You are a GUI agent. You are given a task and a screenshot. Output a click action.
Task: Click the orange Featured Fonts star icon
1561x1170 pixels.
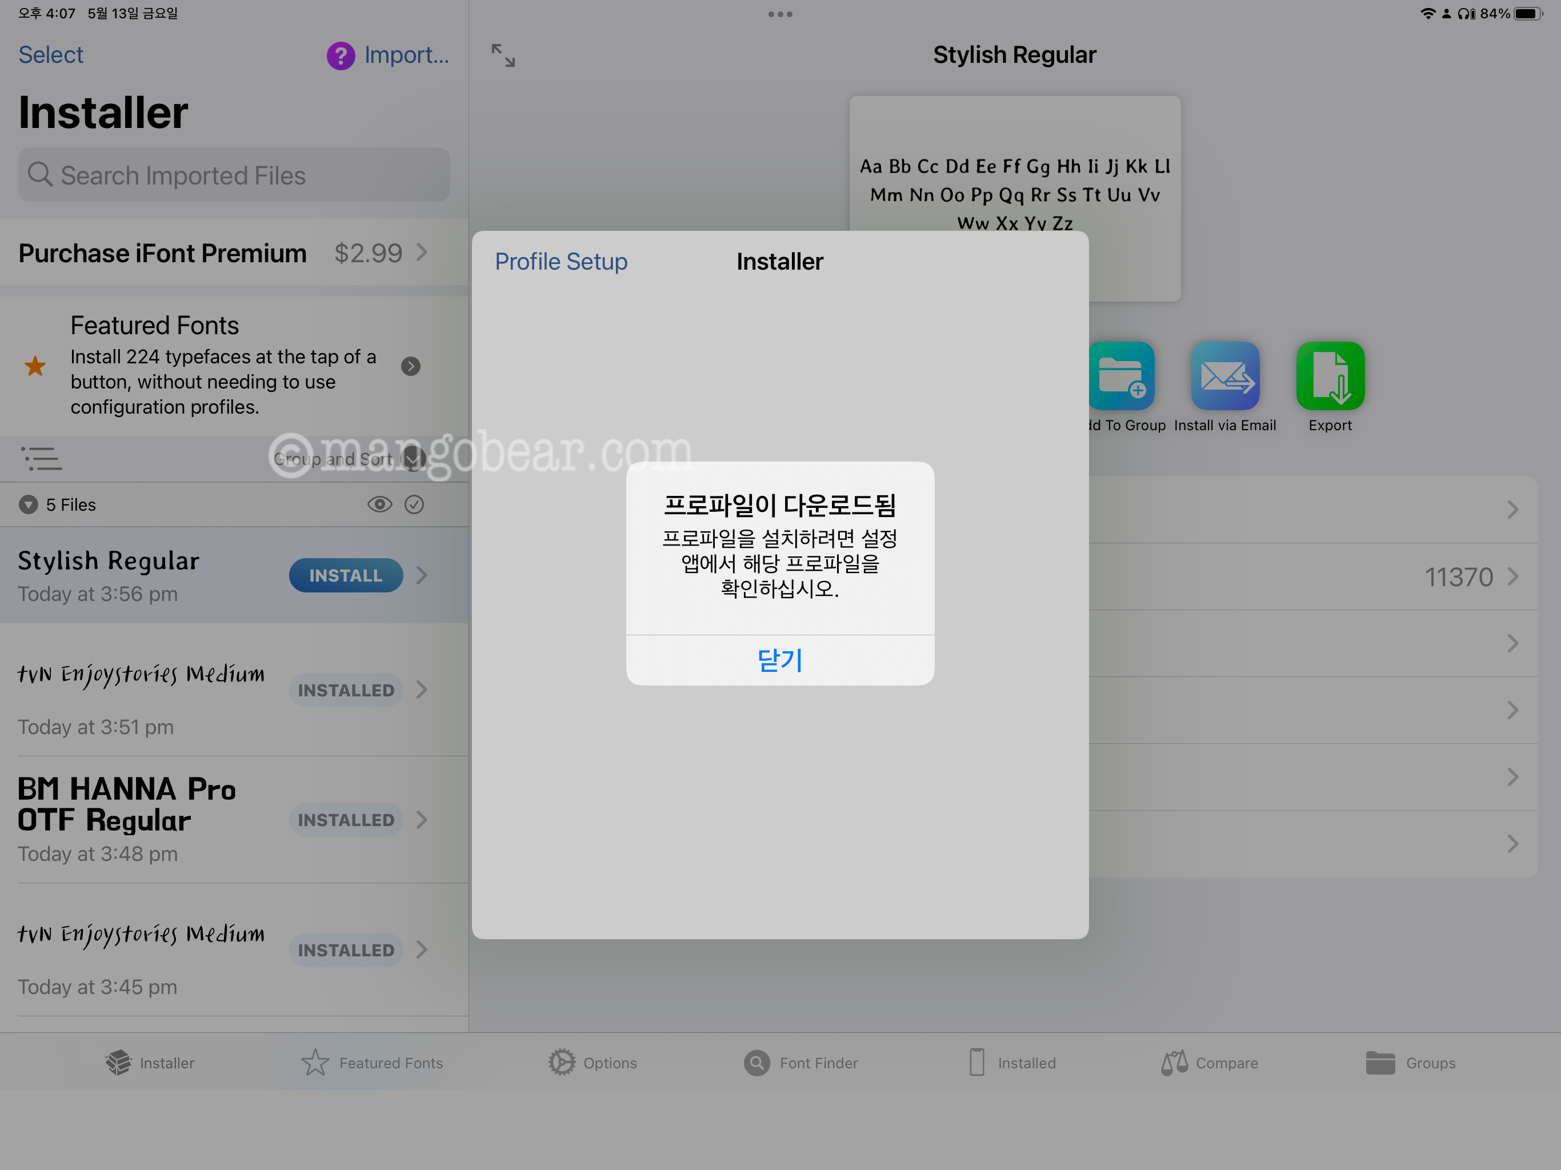coord(35,366)
